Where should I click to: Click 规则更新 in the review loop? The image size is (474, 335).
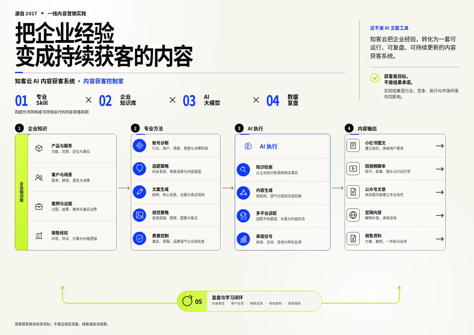pos(295,304)
